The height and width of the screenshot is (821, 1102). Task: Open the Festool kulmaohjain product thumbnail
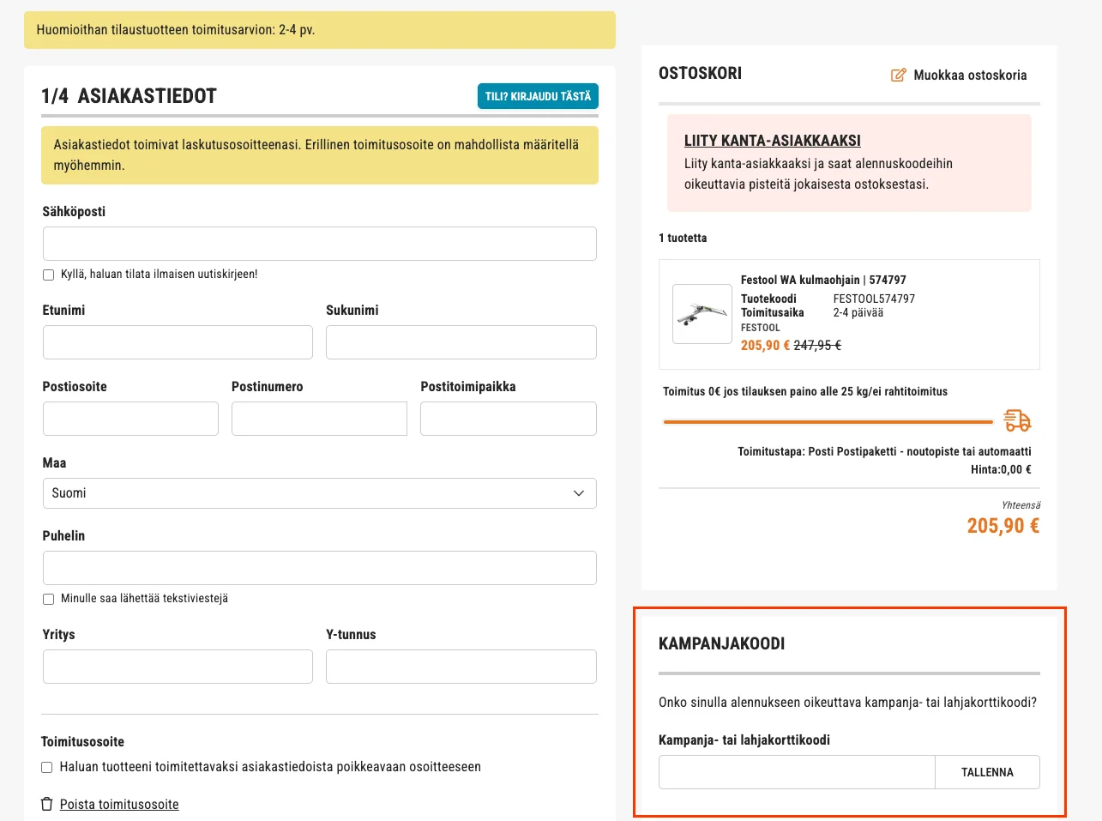pos(702,314)
